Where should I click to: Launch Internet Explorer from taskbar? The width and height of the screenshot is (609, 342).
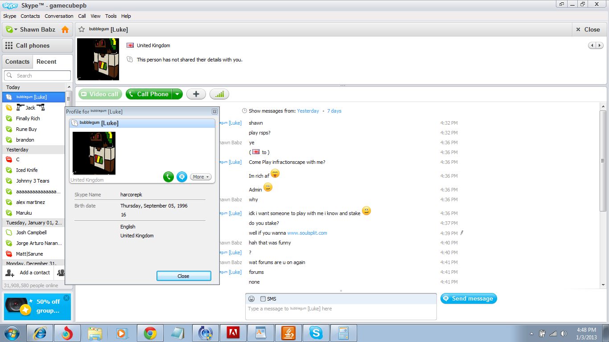[x=40, y=333]
